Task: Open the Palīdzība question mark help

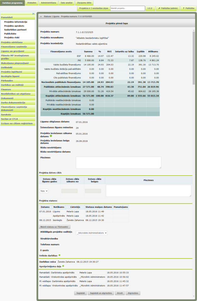Action: (189, 8)
